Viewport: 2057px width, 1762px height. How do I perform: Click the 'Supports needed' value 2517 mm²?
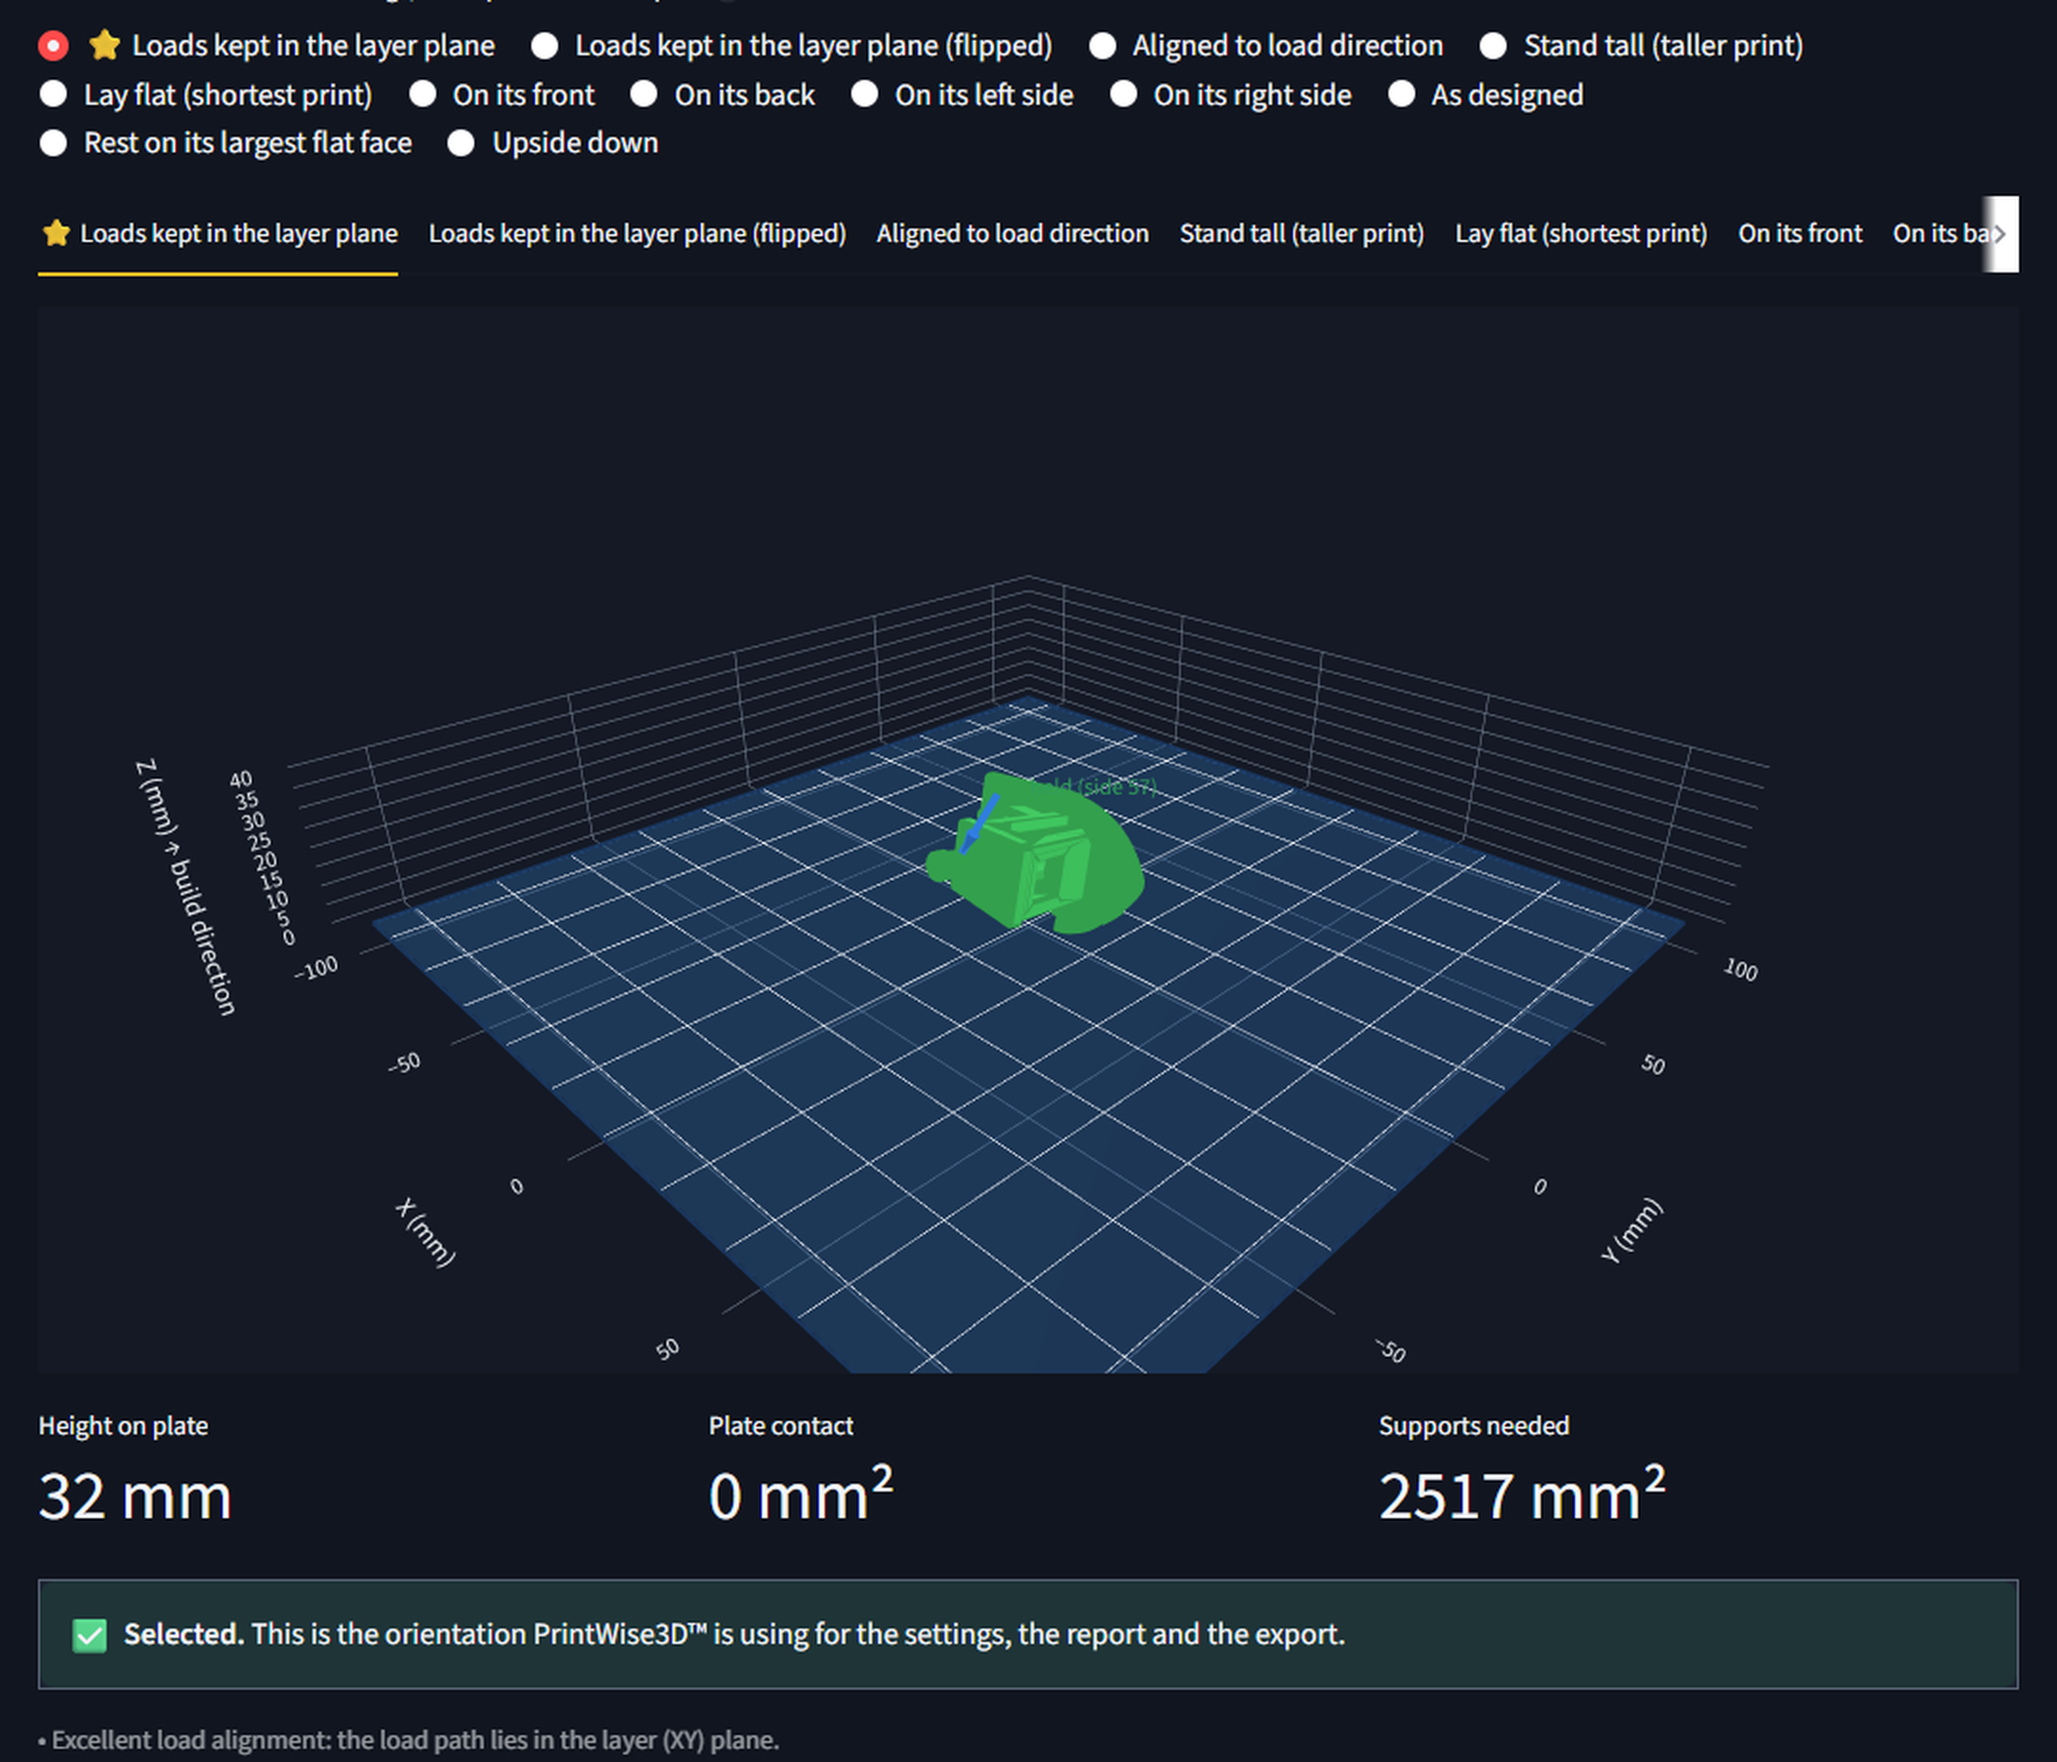[1522, 1494]
